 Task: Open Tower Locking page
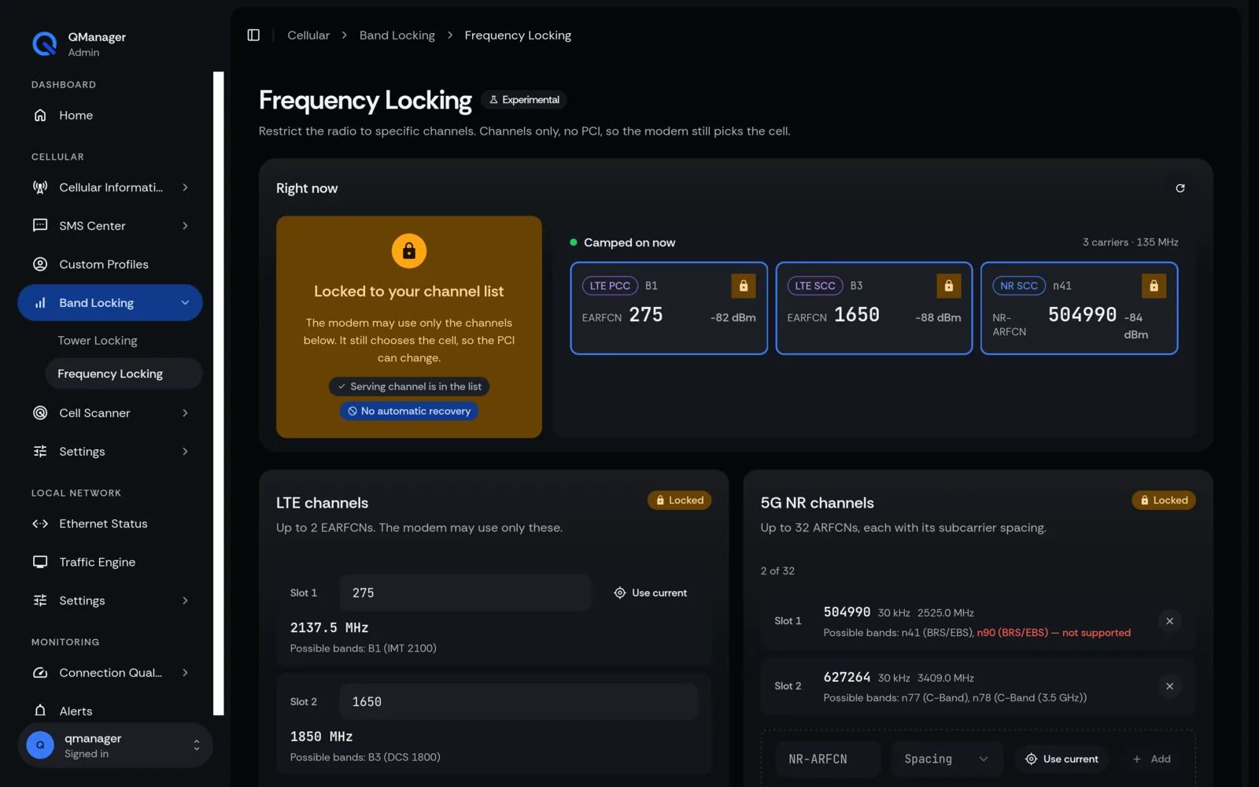98,341
